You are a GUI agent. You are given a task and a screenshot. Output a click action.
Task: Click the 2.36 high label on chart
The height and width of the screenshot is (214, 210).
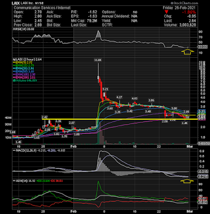click(58, 121)
